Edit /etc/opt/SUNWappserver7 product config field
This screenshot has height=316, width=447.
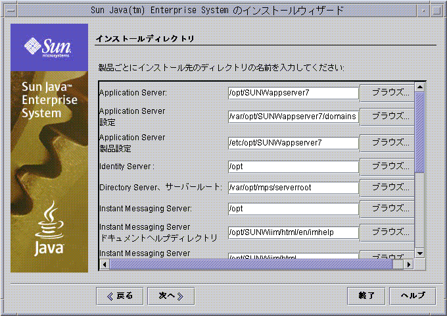[293, 143]
